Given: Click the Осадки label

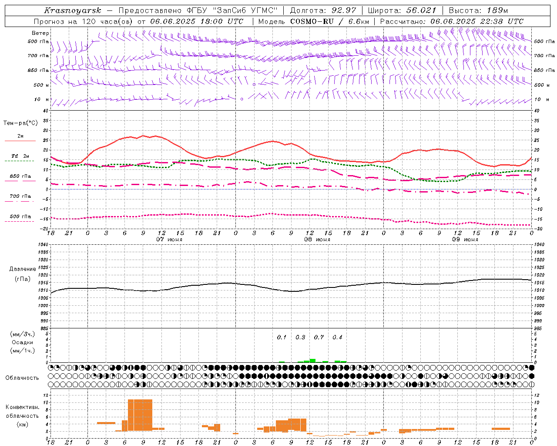Looking at the screenshot, I should coord(23,342).
